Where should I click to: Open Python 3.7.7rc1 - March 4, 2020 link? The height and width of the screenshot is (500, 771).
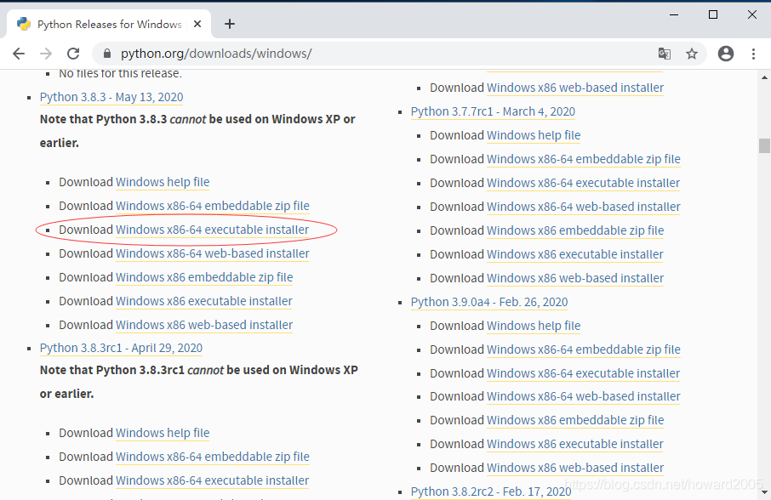click(x=493, y=112)
